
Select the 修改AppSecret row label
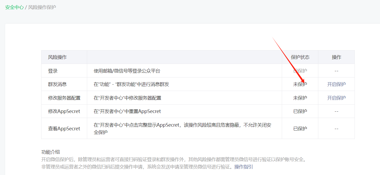pyautogui.click(x=64, y=111)
